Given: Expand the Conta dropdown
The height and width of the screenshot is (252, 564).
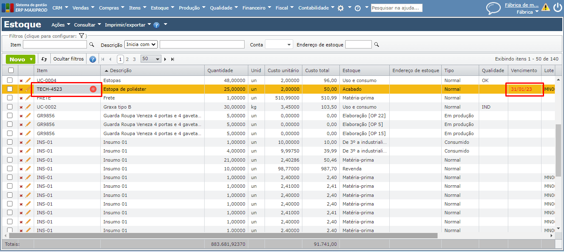Looking at the screenshot, I should click(279, 45).
